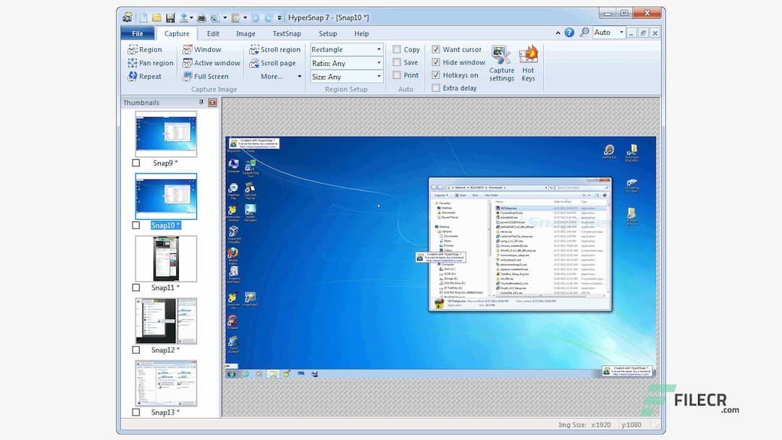Click the Save icon in Quick Access toolbar

tap(170, 17)
